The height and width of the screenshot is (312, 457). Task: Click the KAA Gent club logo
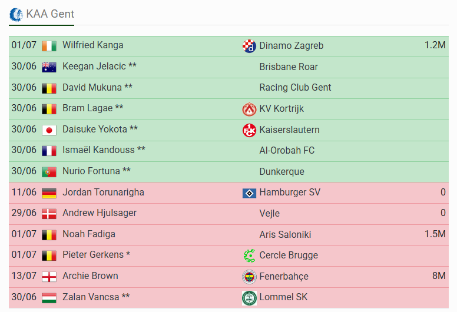click(16, 15)
